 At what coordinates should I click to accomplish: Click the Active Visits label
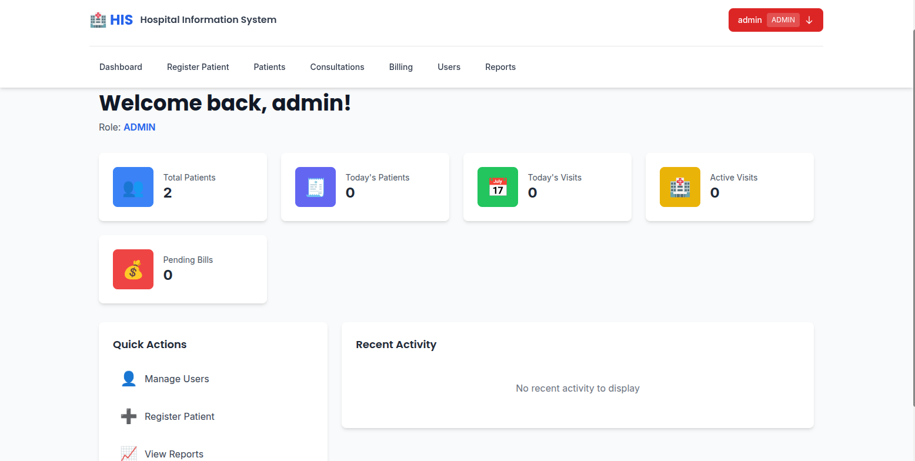(x=734, y=178)
